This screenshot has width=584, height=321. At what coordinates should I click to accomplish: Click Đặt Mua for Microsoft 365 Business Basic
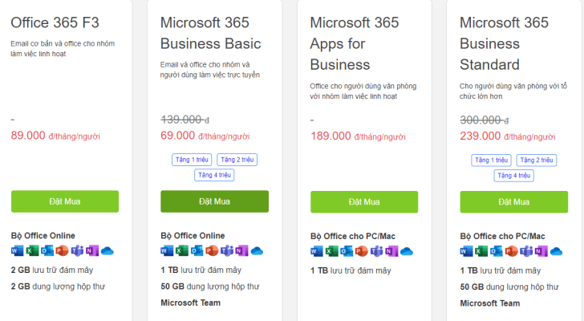(x=214, y=201)
